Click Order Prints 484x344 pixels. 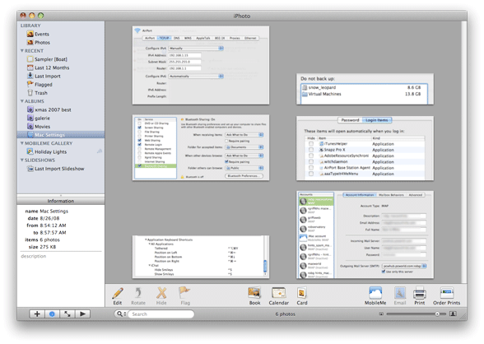[x=446, y=296]
